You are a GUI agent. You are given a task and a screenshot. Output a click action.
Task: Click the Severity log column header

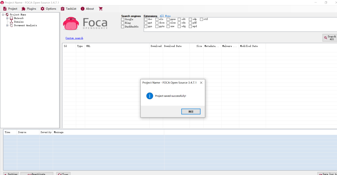(x=46, y=132)
